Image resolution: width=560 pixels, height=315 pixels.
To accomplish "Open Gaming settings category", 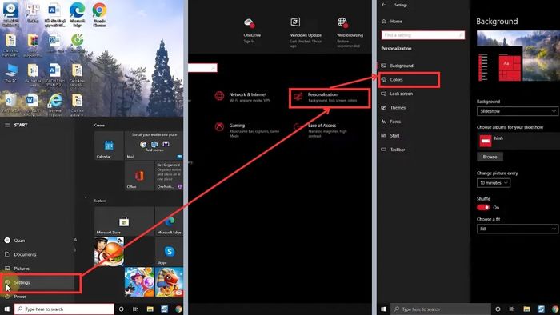I will pos(247,130).
